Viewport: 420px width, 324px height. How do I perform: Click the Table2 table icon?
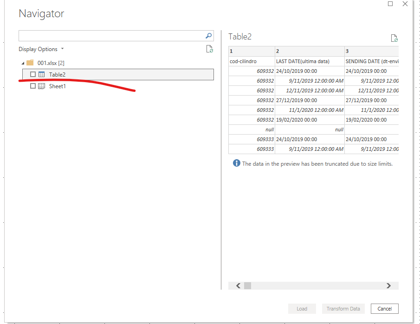[x=41, y=74]
